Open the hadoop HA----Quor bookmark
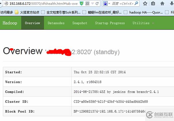 pos(143,12)
